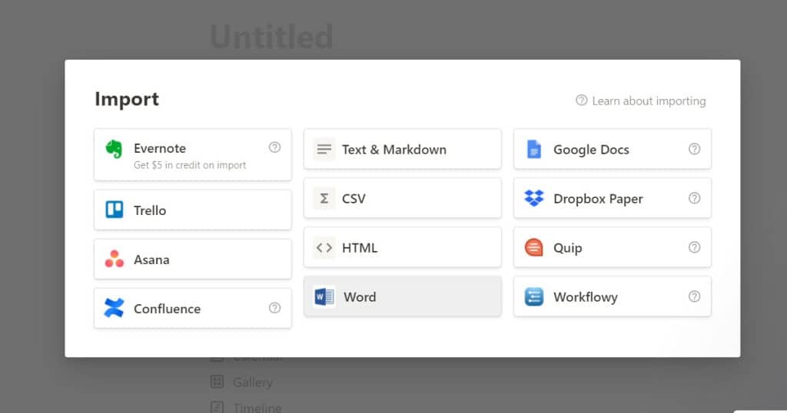
Task: Click the CSV sigma icon
Action: tap(324, 198)
